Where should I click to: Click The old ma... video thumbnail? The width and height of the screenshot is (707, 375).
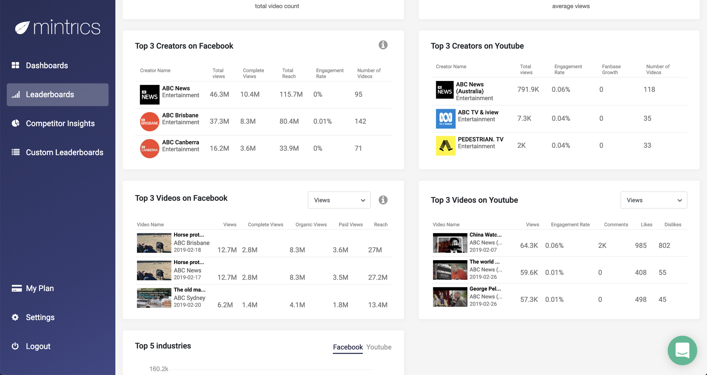pos(154,298)
